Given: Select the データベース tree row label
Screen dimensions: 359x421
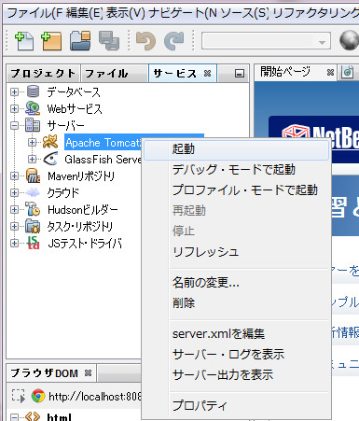Looking at the screenshot, I should click(x=74, y=91).
